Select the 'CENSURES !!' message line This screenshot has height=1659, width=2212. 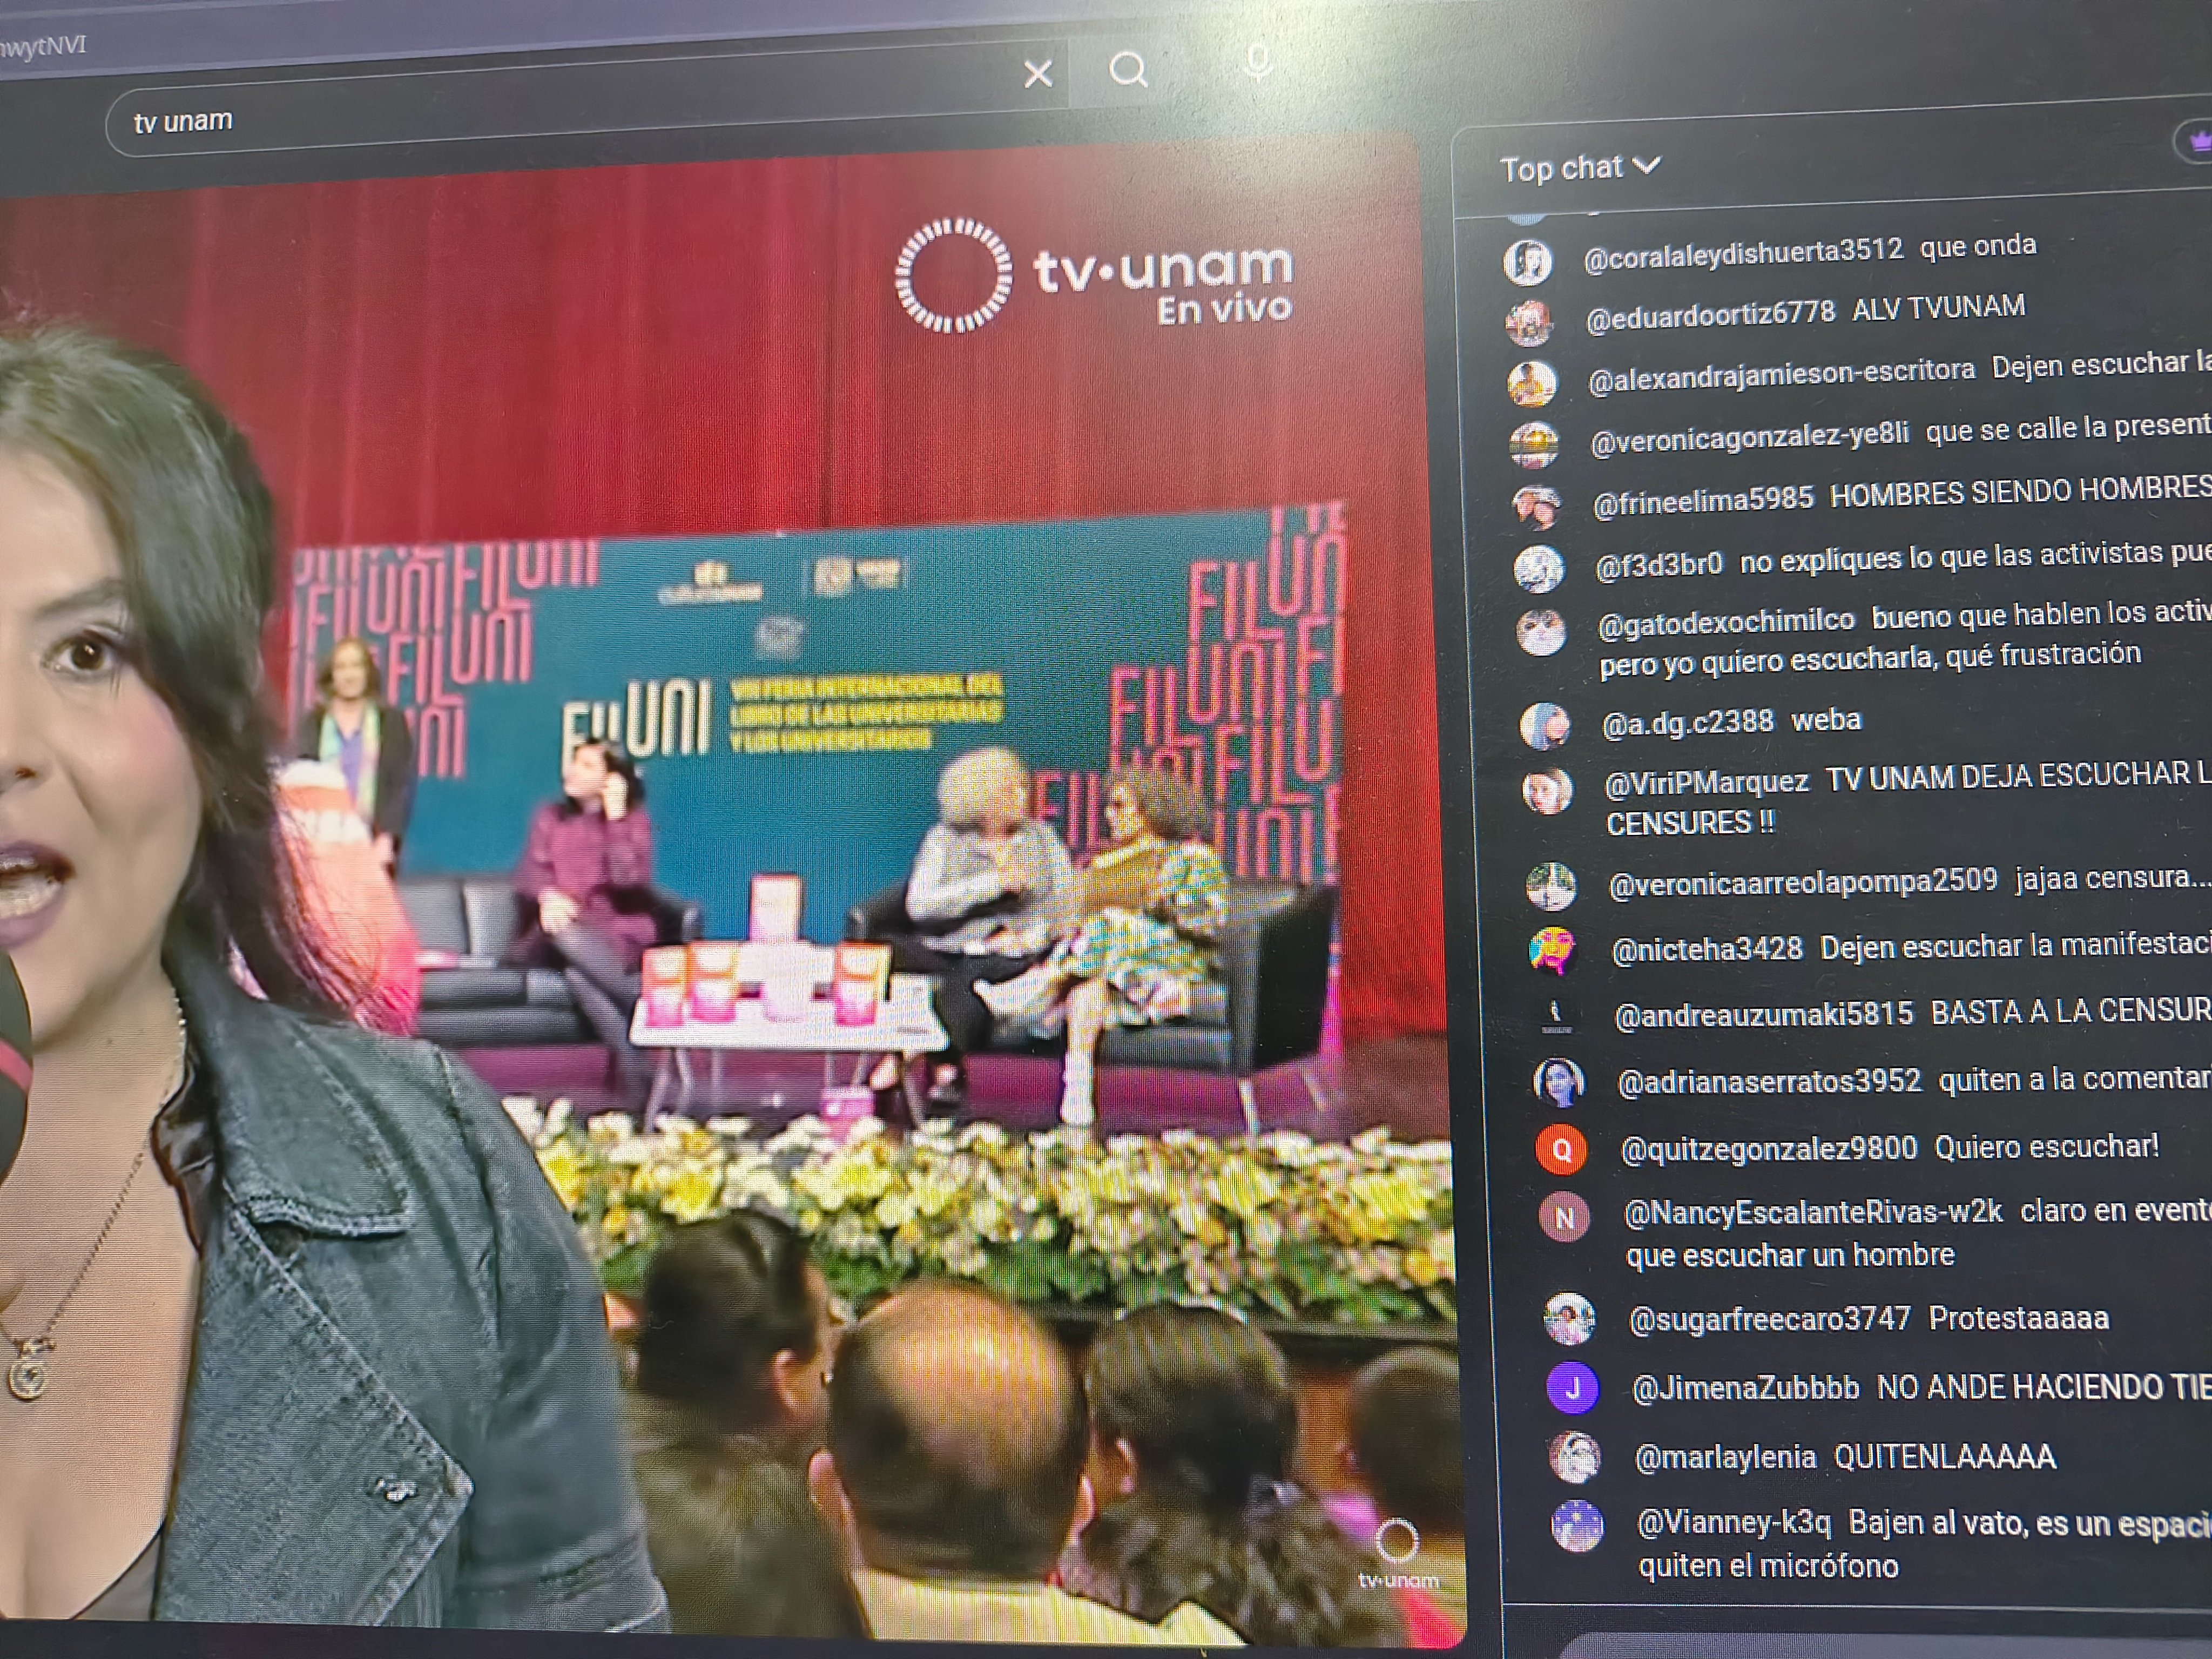(1690, 823)
